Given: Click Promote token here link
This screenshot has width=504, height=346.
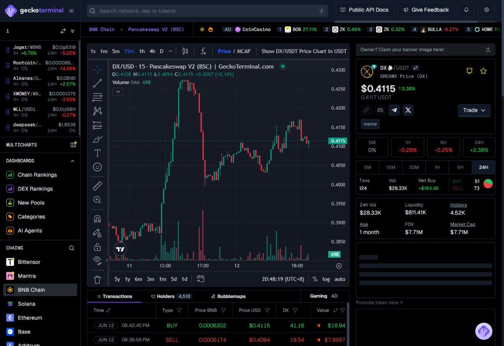Looking at the screenshot, I should [379, 302].
